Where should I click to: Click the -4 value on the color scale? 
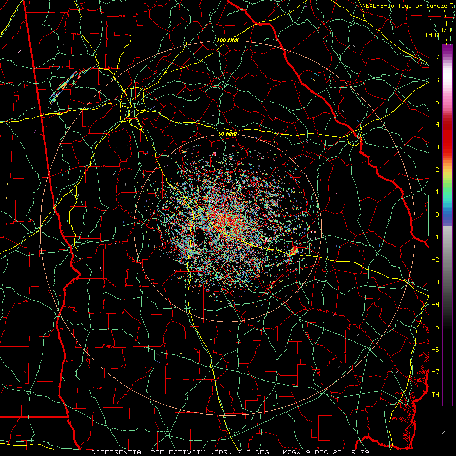435,305
